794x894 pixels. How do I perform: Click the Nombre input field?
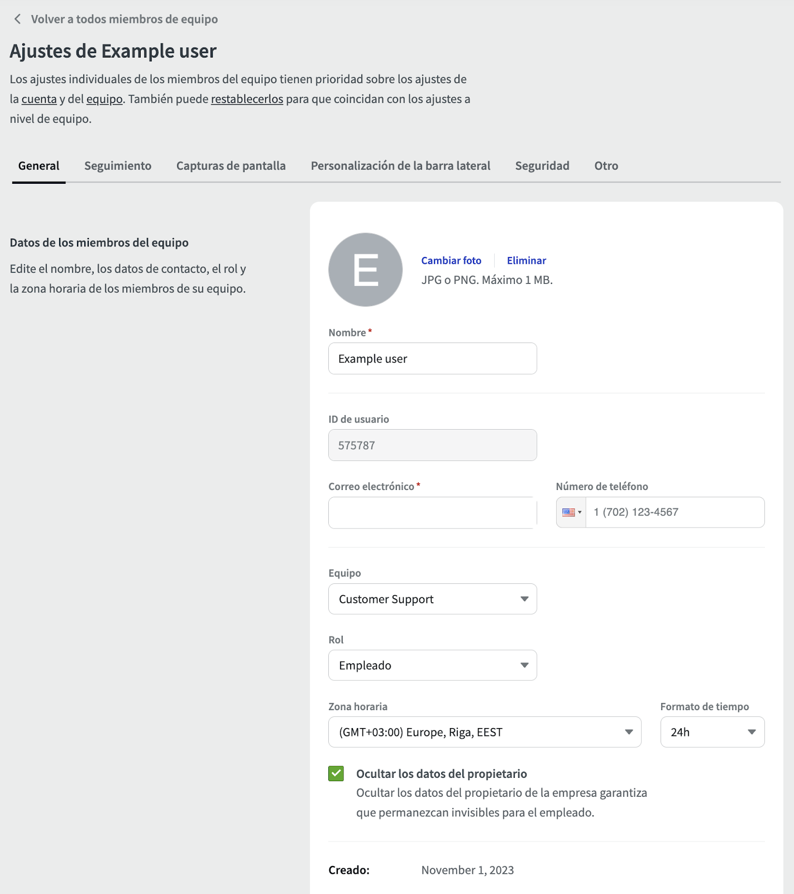click(x=432, y=359)
